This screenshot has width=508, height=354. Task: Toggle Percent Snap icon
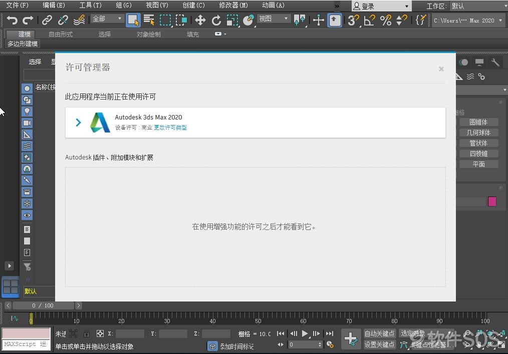(x=386, y=20)
